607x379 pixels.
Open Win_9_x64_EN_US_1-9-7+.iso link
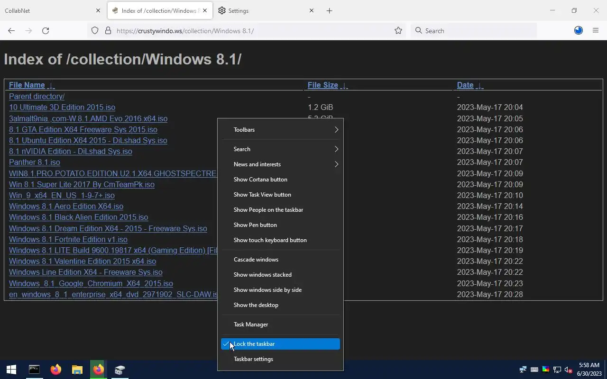62,195
